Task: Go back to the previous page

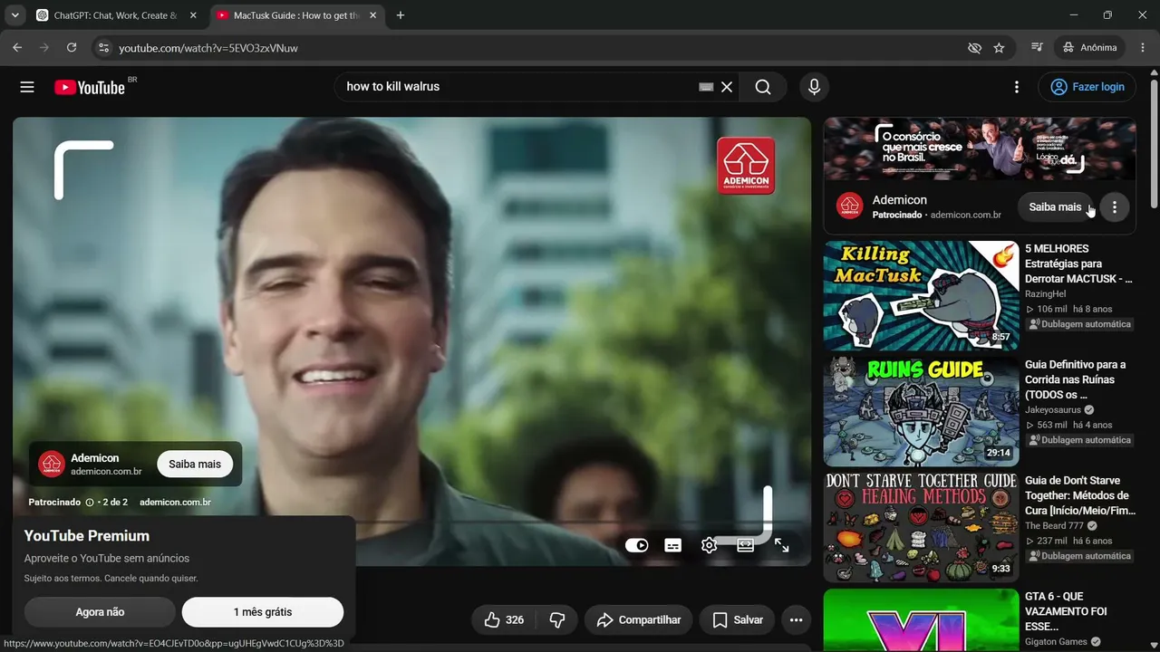Action: click(17, 47)
